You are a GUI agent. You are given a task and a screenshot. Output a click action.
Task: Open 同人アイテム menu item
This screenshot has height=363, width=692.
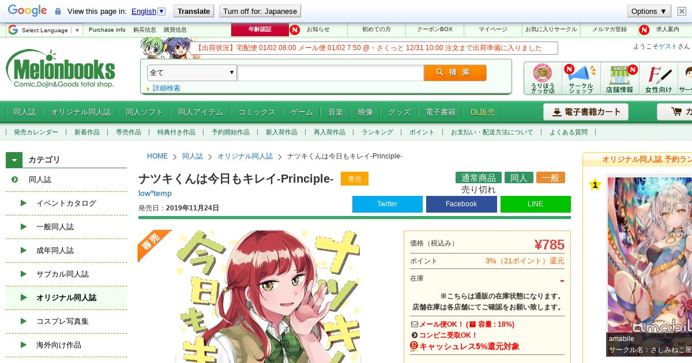[201, 112]
